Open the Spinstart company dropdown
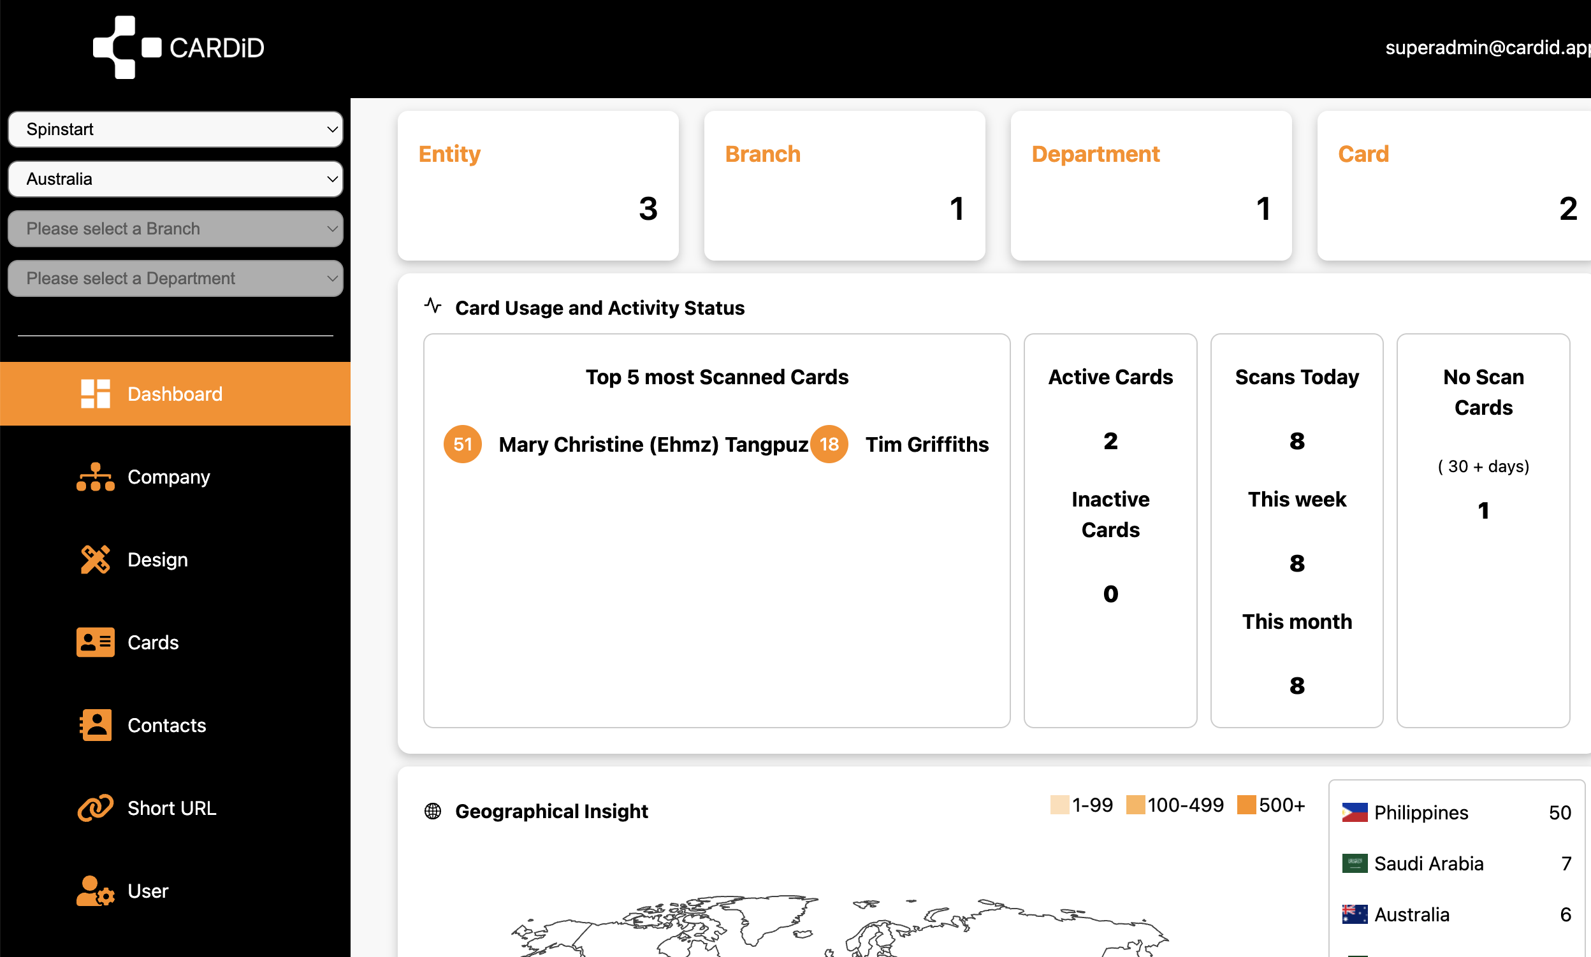 [x=175, y=129]
